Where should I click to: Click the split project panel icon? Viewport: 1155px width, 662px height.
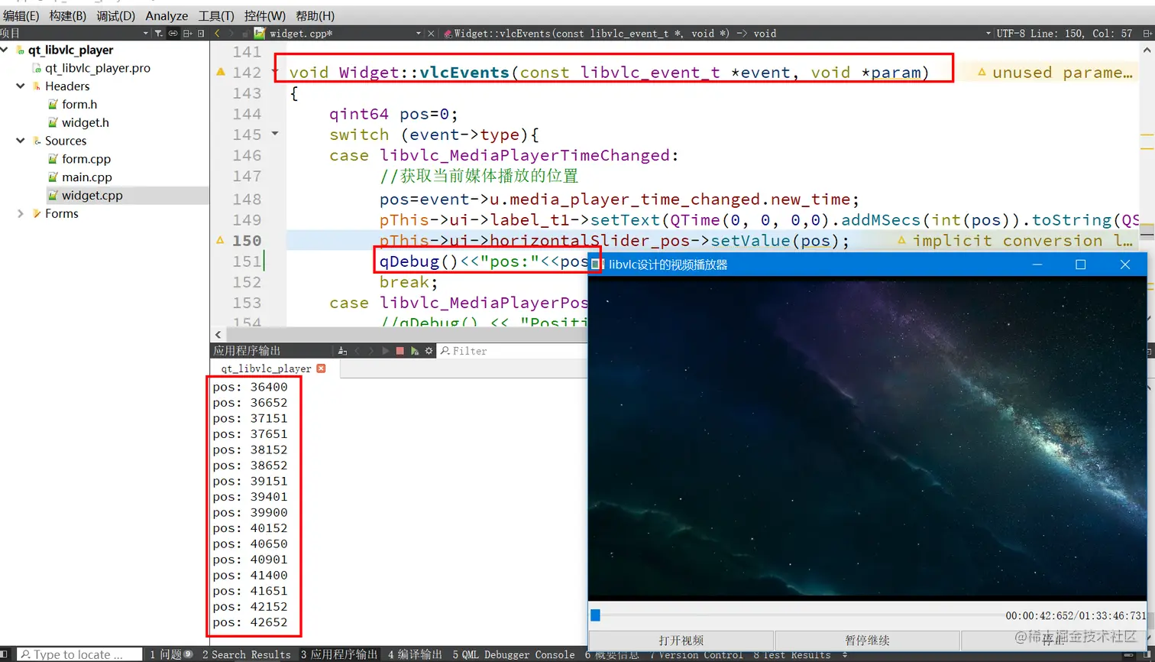[x=187, y=34]
